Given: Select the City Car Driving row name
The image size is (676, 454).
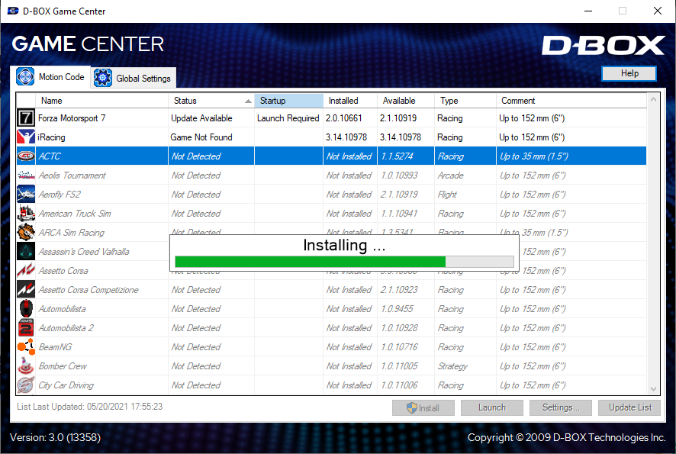Looking at the screenshot, I should click(x=66, y=385).
